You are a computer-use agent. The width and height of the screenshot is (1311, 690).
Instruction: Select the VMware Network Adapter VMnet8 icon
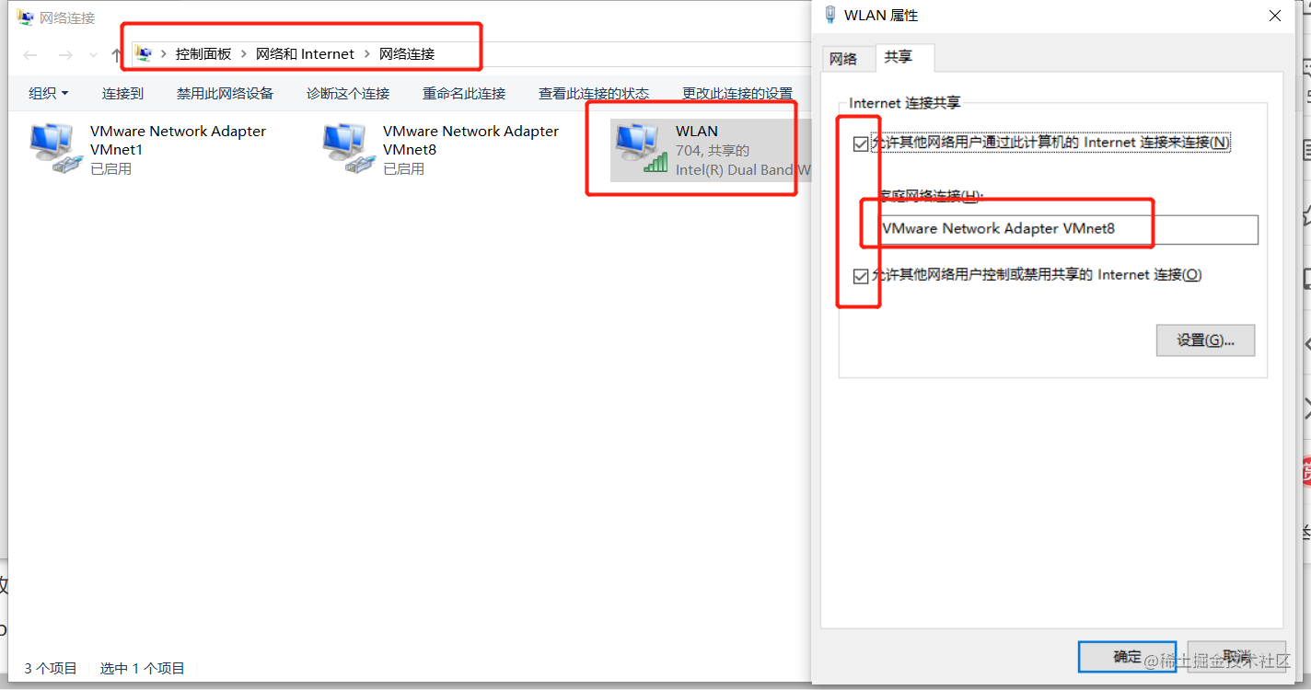345,148
